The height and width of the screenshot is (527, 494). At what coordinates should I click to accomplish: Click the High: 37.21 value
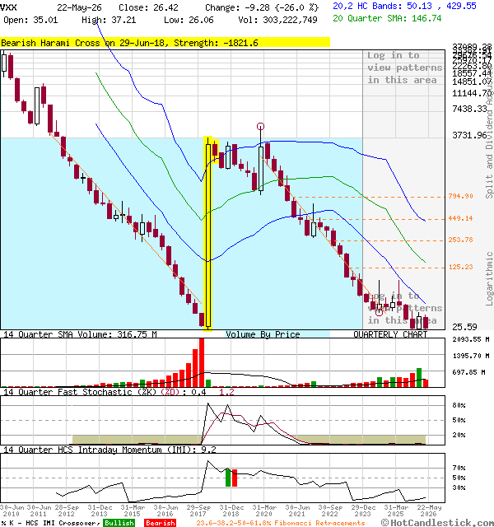pyautogui.click(x=109, y=20)
